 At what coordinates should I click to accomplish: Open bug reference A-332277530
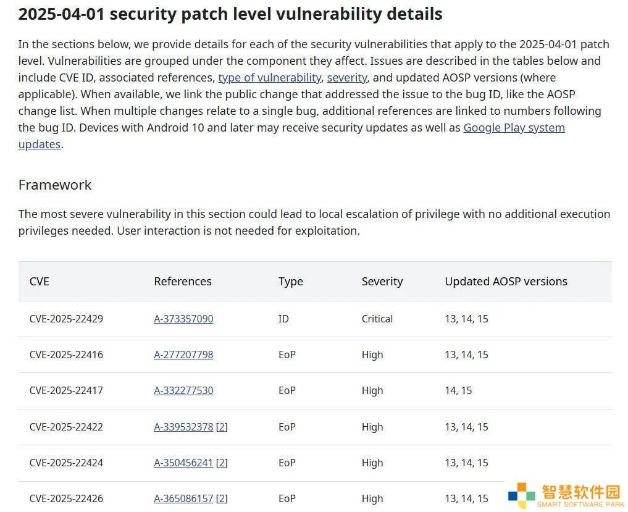click(x=183, y=390)
